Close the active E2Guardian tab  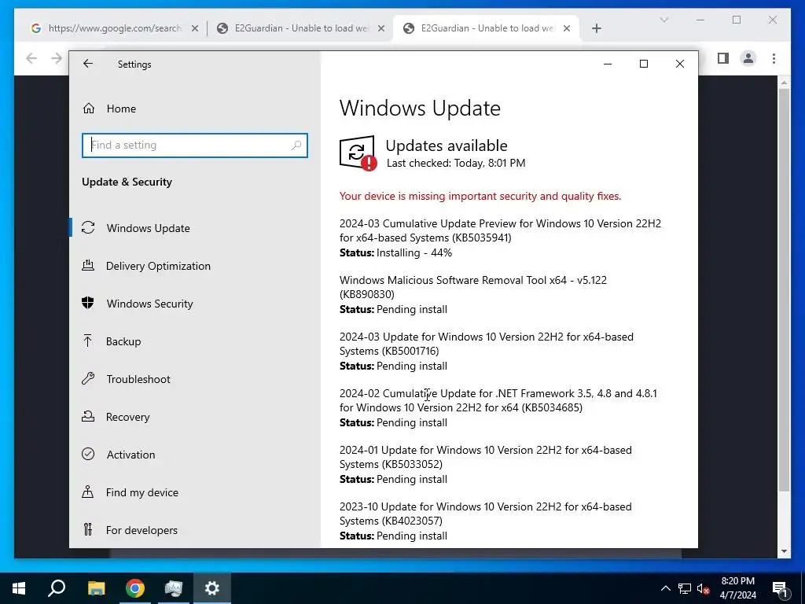[x=567, y=28]
